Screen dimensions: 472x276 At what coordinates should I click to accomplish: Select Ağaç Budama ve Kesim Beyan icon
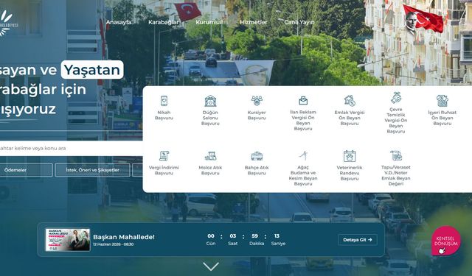[303, 155]
